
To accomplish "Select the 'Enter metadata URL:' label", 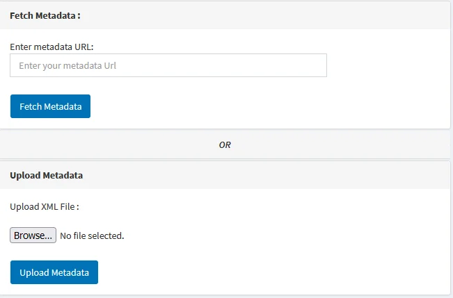I will (x=51, y=47).
